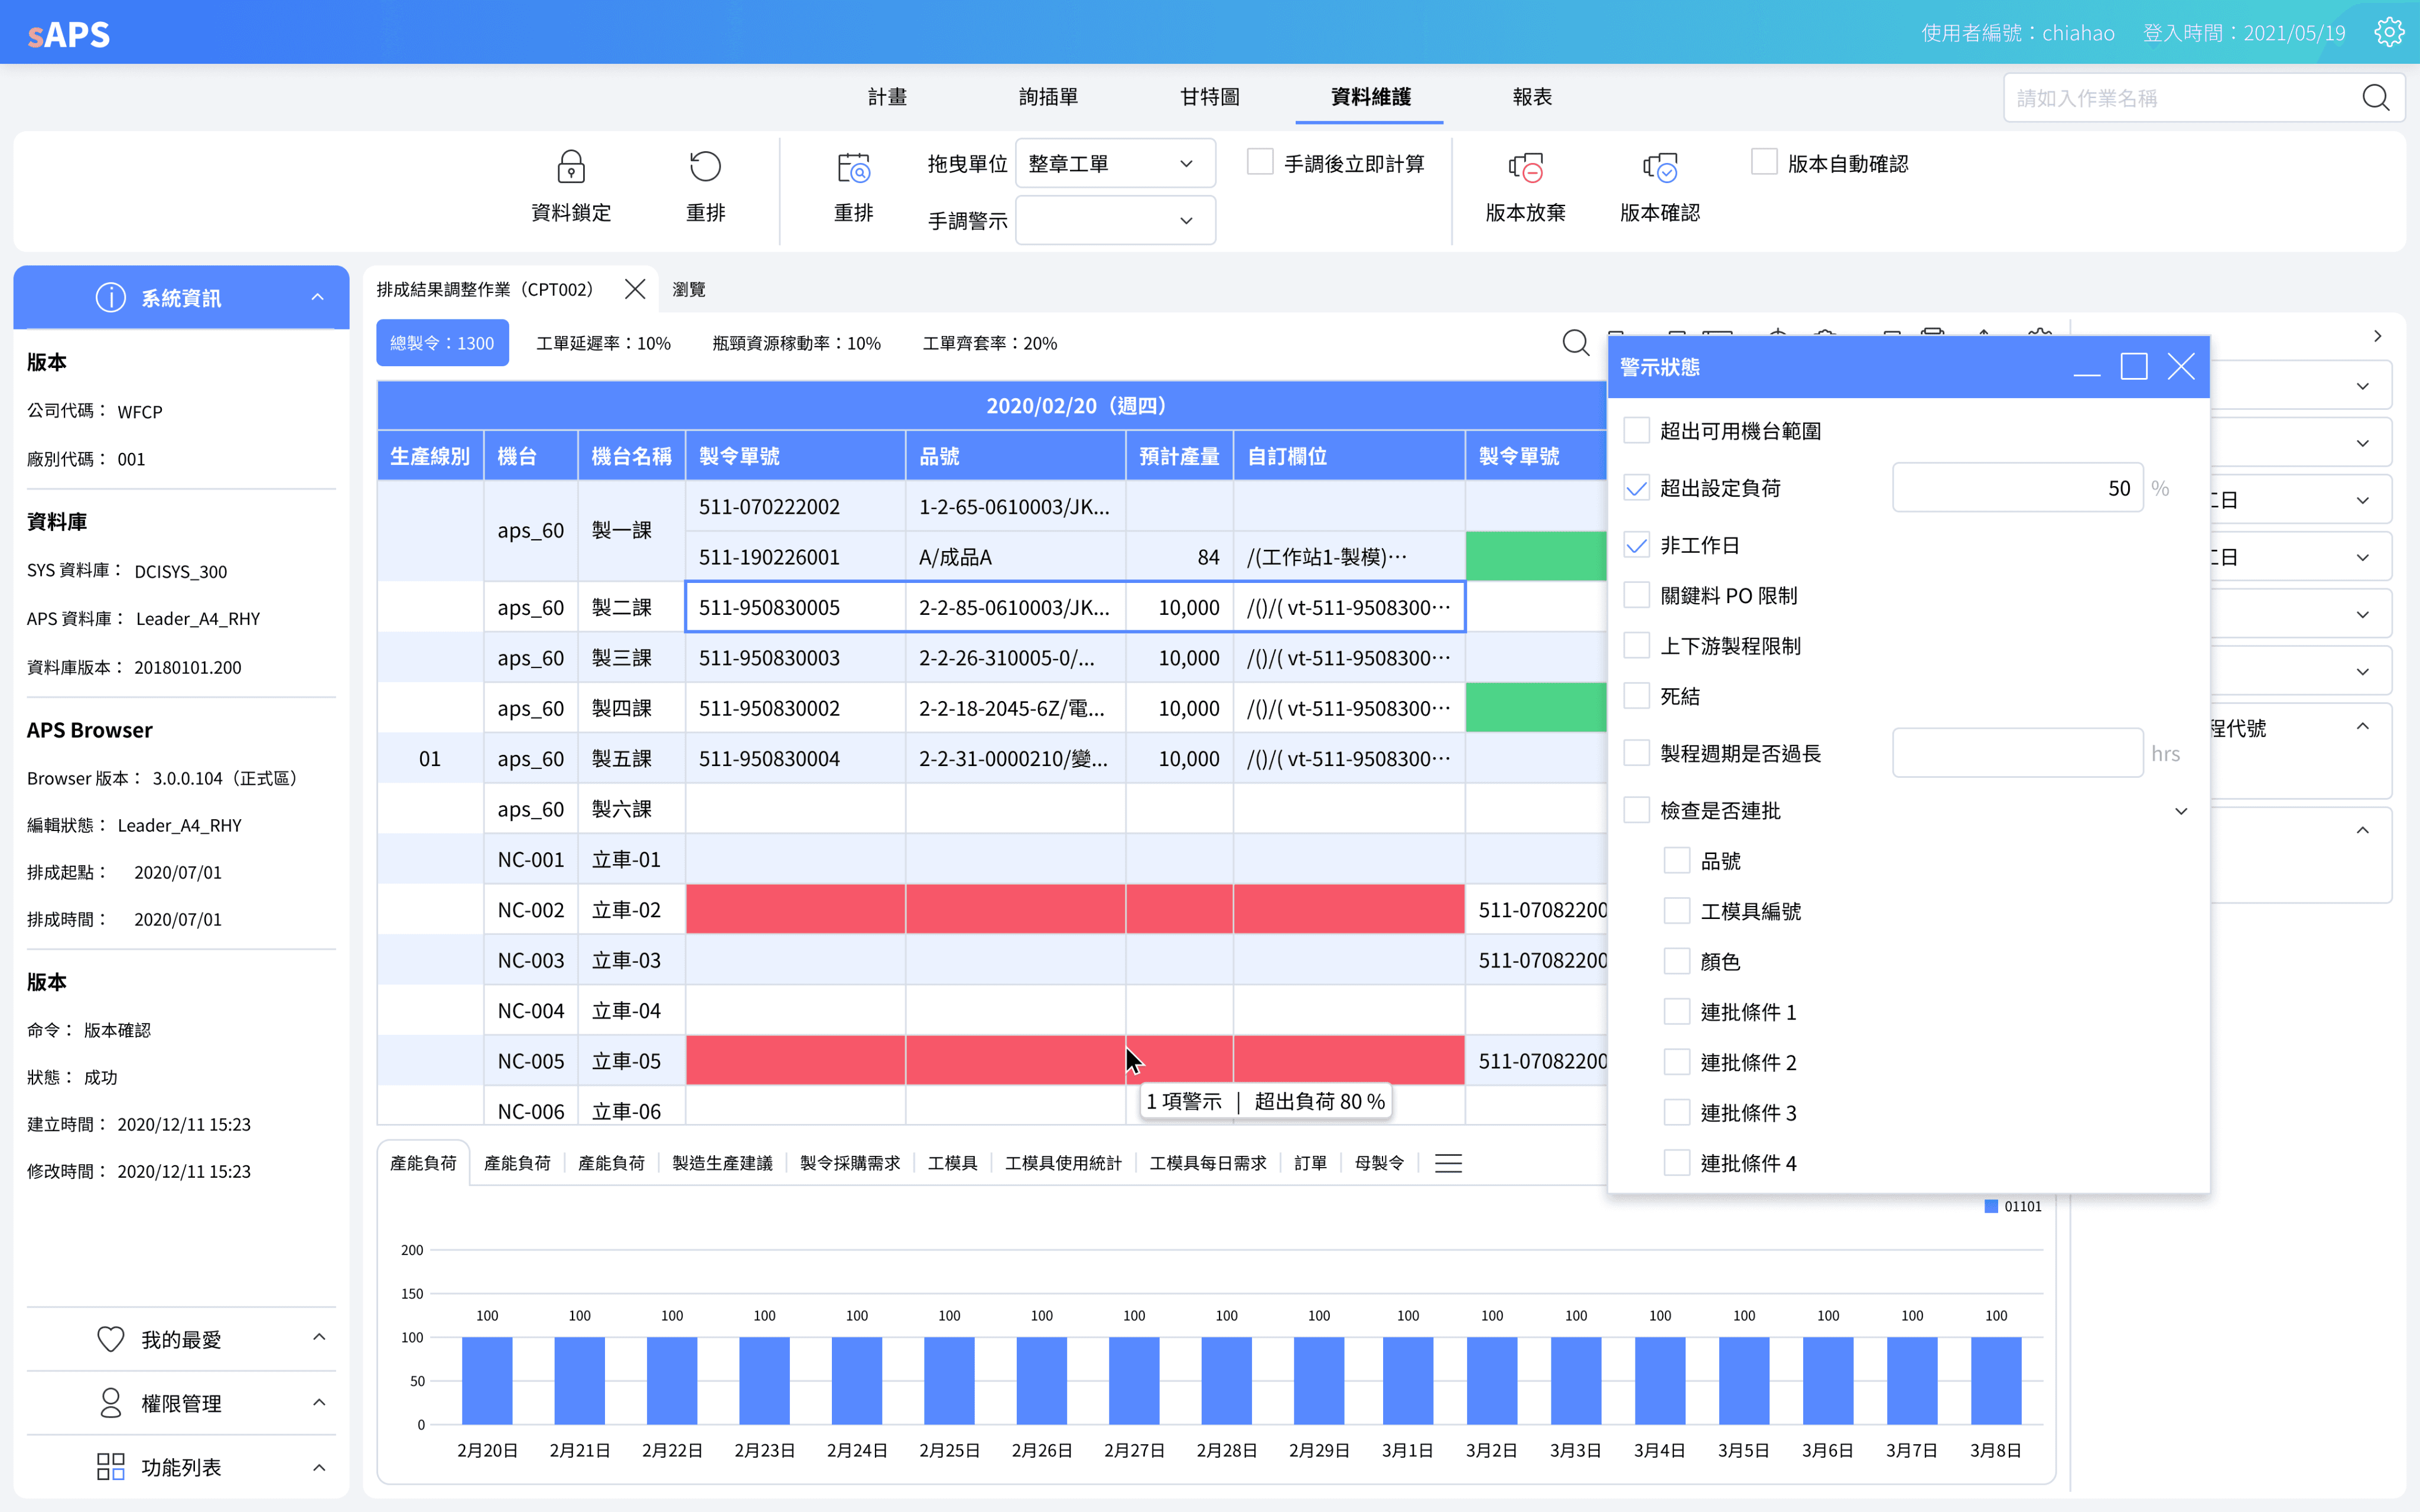Click the circular arrow 重排 icon
This screenshot has width=2420, height=1512.
point(705,167)
